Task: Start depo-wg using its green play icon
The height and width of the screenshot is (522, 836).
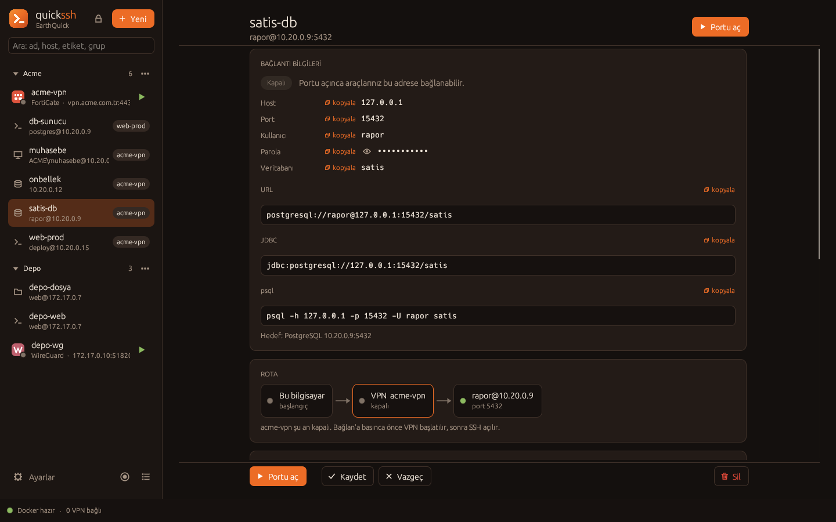Action: (x=142, y=350)
